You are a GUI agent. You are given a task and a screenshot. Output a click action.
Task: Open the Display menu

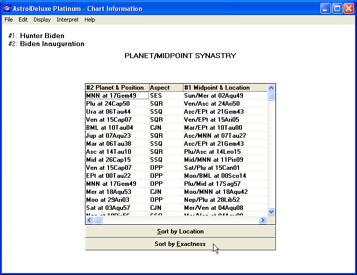42,20
